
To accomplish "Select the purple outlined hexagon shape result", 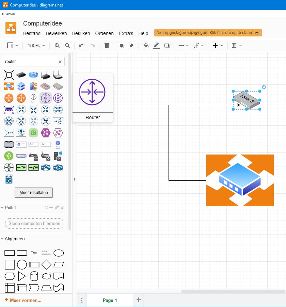I will pos(58,133).
